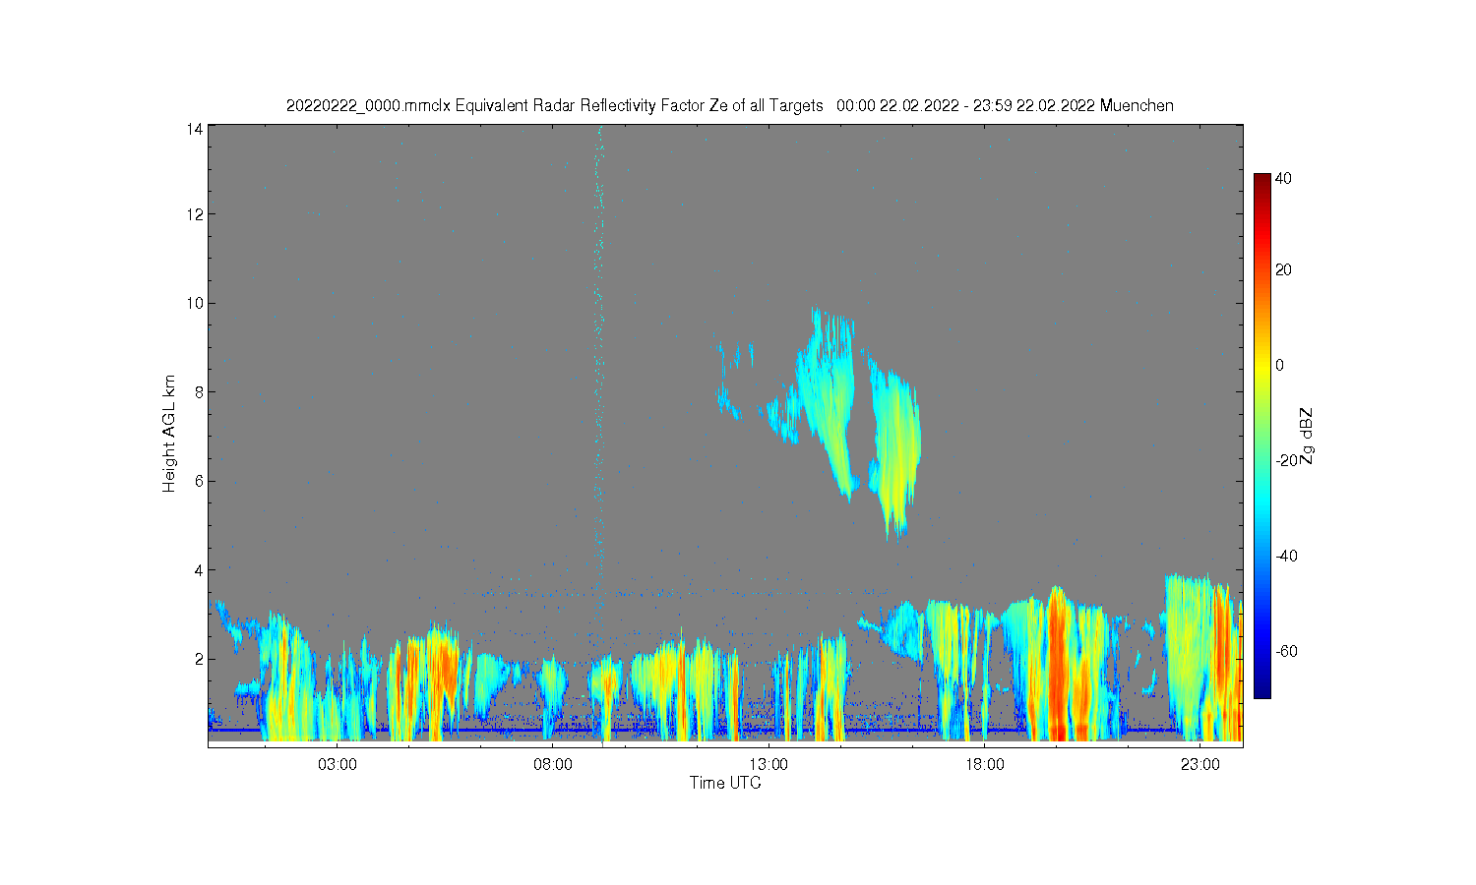Click the colorbar 0 dBZ label
The width and height of the screenshot is (1476, 885).
coord(1279,365)
